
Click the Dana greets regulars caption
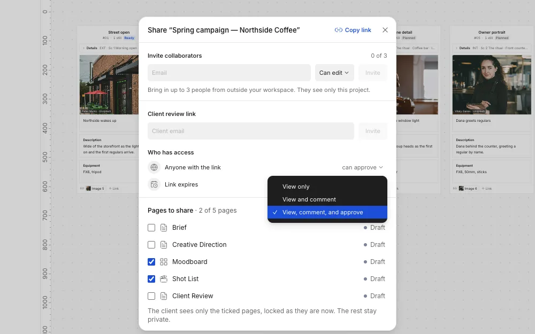tap(473, 121)
